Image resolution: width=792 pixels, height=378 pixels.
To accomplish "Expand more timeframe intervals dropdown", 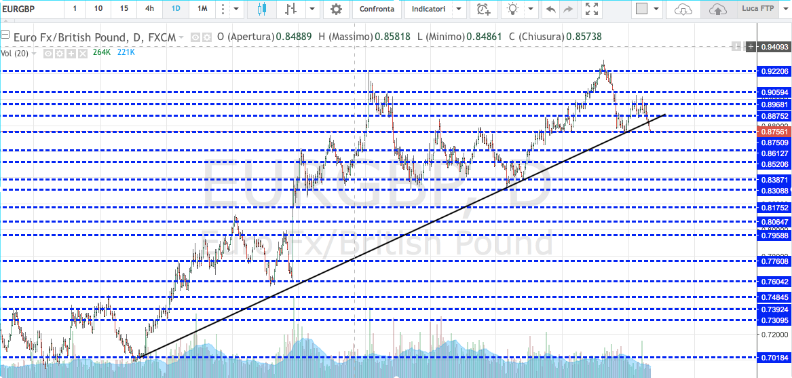I will pyautogui.click(x=235, y=9).
